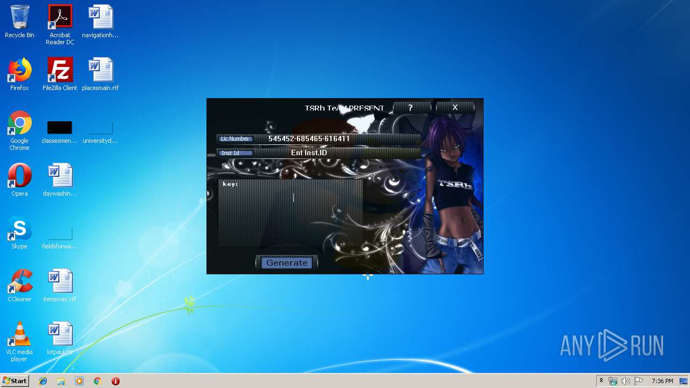Select the navigationh... Word document
Image resolution: width=690 pixels, height=388 pixels.
(x=100, y=22)
